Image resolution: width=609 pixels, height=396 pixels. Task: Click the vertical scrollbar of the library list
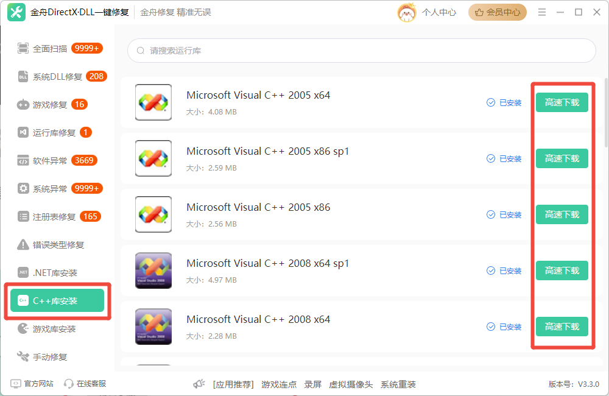606,112
